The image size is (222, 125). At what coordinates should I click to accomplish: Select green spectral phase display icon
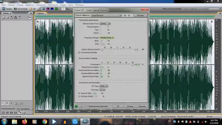point(56,9)
